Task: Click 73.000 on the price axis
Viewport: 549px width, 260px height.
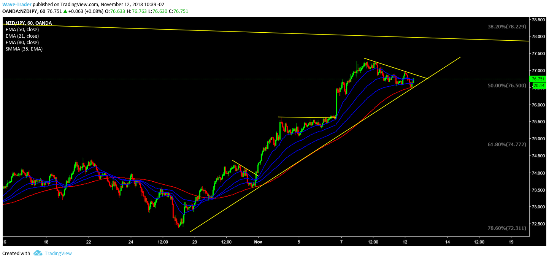Action: coord(539,207)
